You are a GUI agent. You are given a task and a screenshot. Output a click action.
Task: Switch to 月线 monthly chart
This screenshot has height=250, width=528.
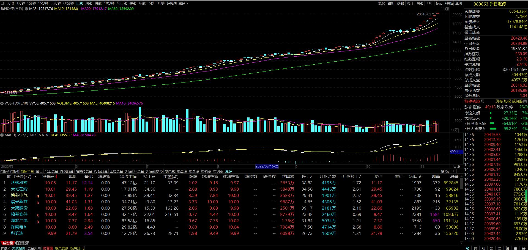tap(98, 3)
